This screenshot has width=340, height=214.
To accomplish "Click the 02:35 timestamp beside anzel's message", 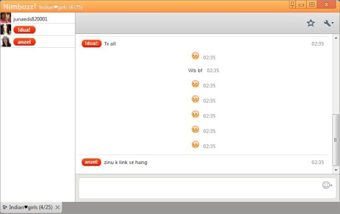I will coord(318,162).
